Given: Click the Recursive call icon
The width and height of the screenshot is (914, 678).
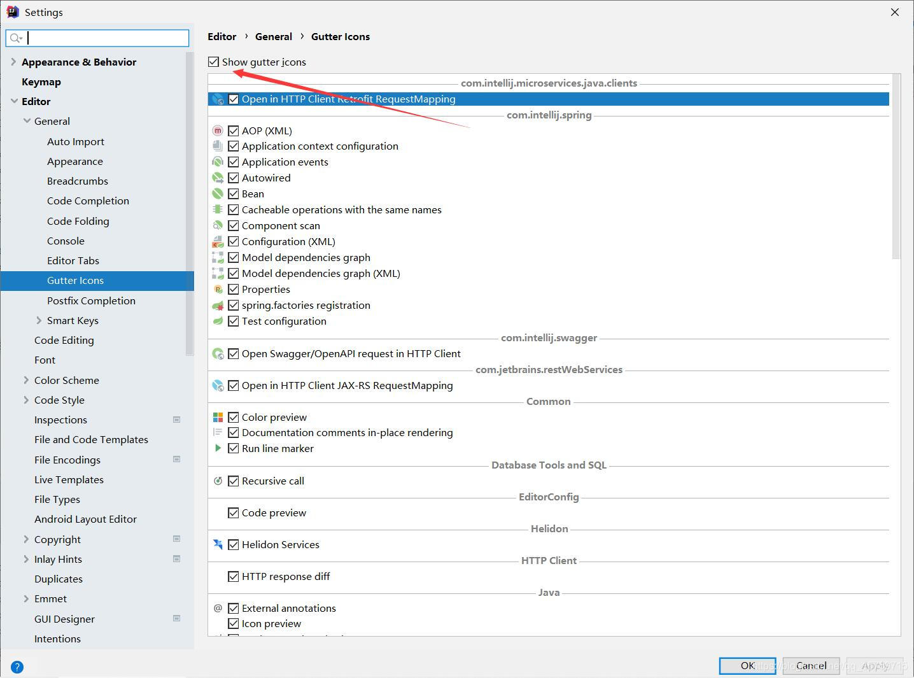Looking at the screenshot, I should coord(218,481).
